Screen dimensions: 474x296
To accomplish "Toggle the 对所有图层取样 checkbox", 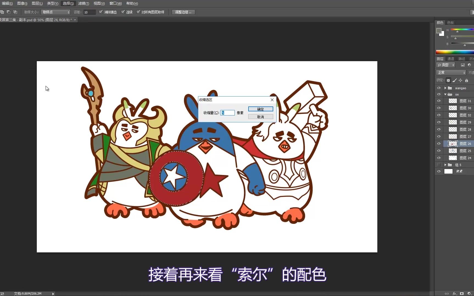I will pyautogui.click(x=138, y=12).
